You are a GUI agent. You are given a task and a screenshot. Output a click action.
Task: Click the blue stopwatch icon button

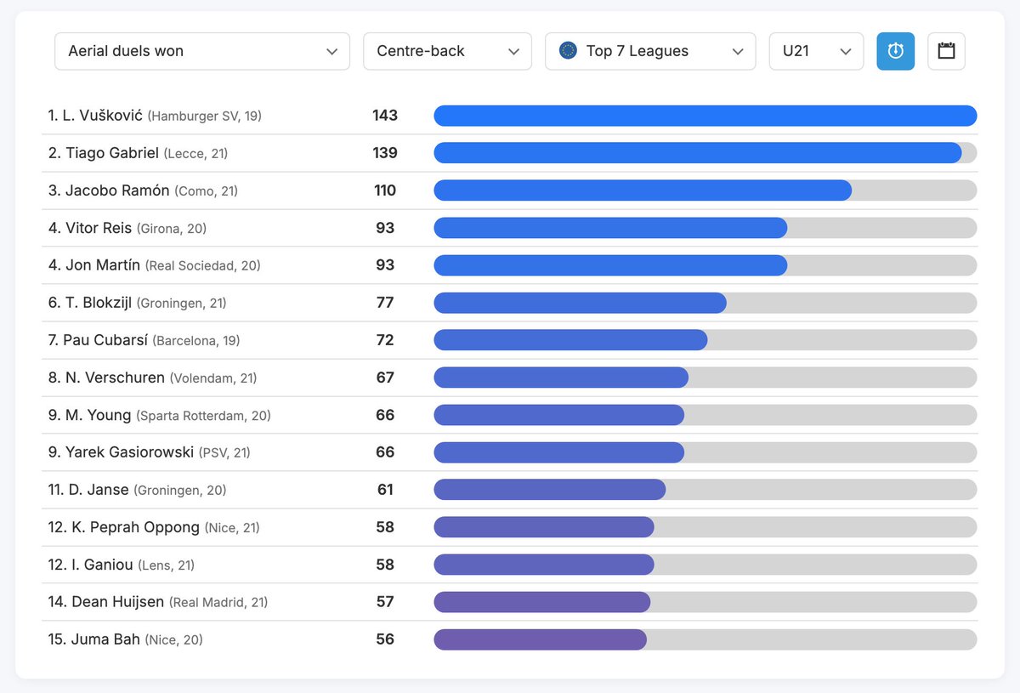[895, 51]
